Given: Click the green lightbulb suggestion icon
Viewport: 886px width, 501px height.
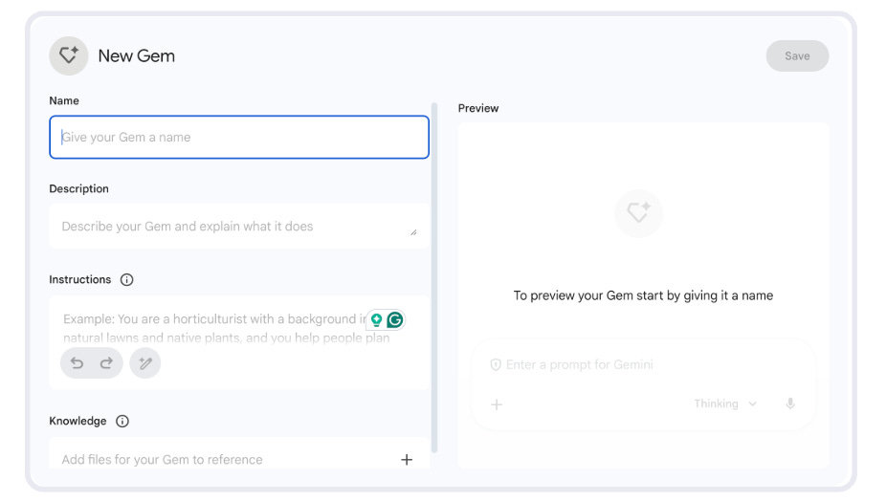Looking at the screenshot, I should point(377,320).
